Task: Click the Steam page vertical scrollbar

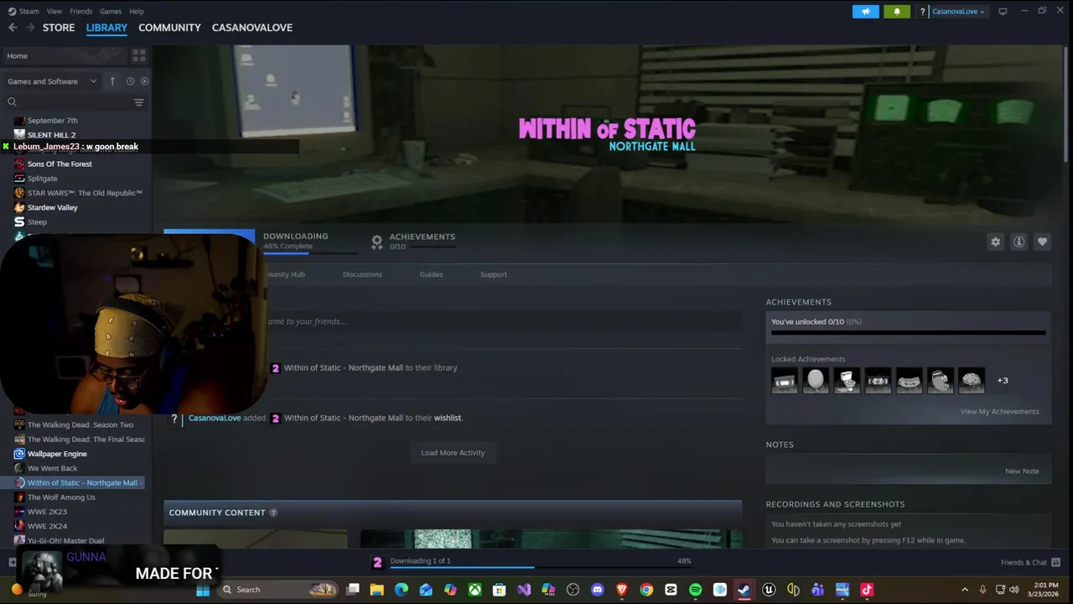Action: 1065,105
